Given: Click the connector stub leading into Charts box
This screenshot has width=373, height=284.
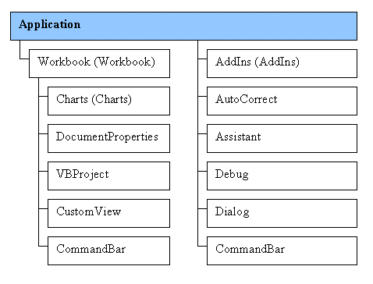Looking at the screenshot, I should pyautogui.click(x=43, y=97).
